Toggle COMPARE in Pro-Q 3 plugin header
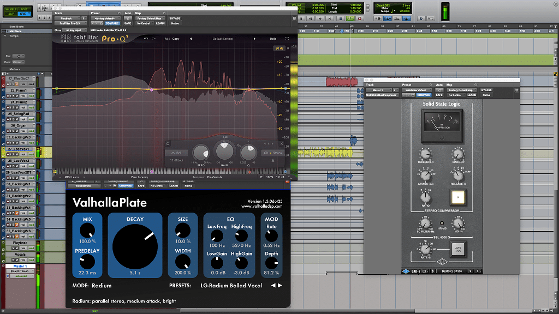This screenshot has width=559, height=314. pos(112,23)
